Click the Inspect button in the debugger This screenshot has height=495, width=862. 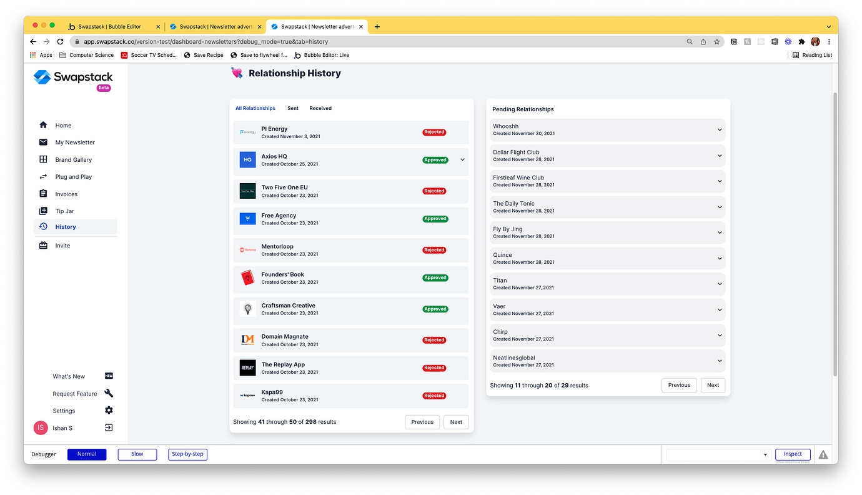click(x=793, y=454)
